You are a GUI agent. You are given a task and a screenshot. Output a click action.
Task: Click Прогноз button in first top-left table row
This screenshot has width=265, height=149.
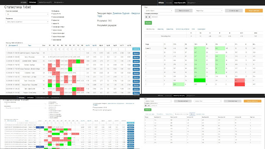(x=136, y=53)
